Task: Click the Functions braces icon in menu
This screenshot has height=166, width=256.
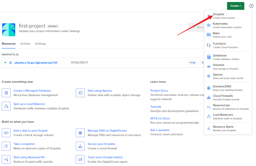Action: (x=209, y=45)
